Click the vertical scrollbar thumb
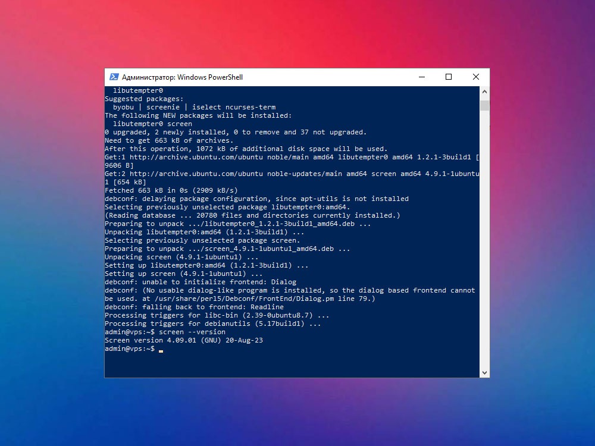Viewport: 595px width, 446px height. (x=484, y=105)
